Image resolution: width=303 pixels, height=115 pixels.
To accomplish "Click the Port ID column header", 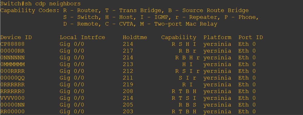I will tap(251, 37).
